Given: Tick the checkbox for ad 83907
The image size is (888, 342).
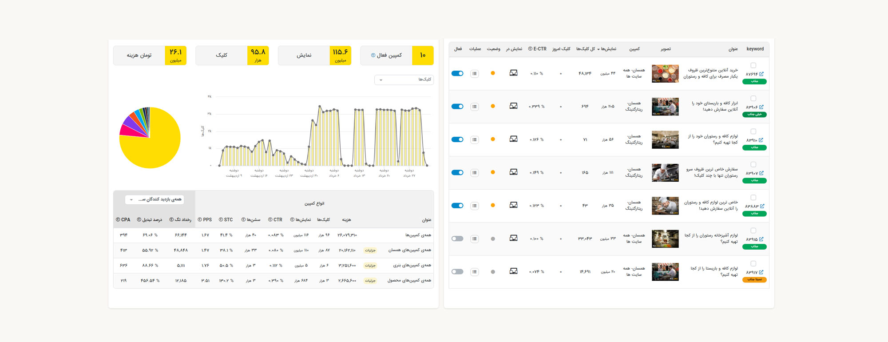Looking at the screenshot, I should pyautogui.click(x=753, y=165).
